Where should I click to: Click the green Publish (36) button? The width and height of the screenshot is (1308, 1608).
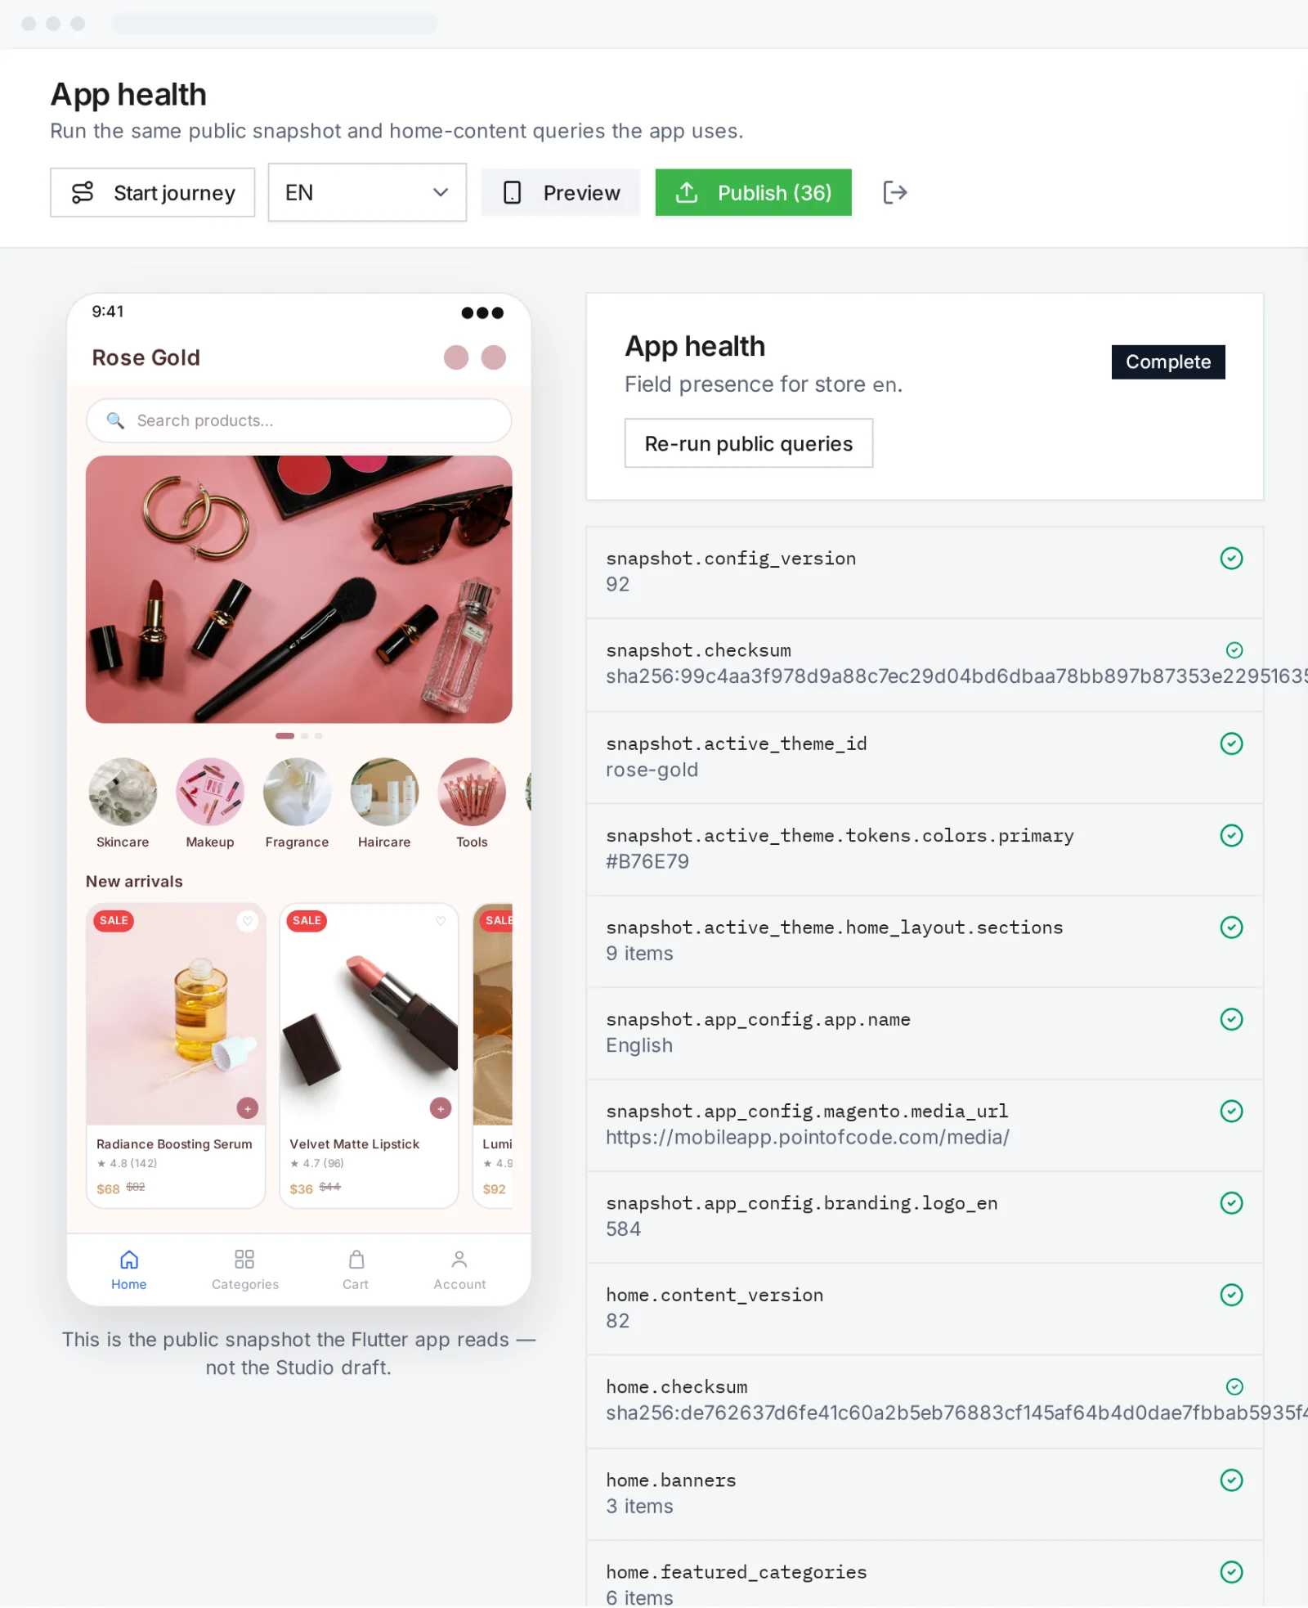click(753, 192)
